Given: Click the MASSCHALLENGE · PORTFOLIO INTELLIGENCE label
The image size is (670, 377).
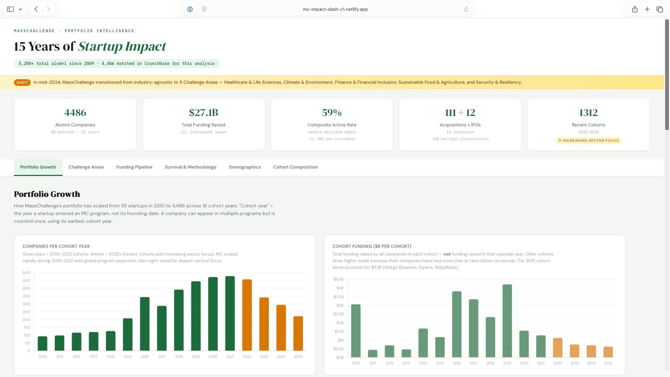Looking at the screenshot, I should click(74, 31).
